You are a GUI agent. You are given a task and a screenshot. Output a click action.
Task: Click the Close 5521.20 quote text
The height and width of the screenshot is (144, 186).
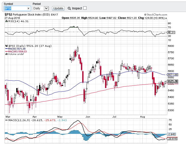coord(127,18)
